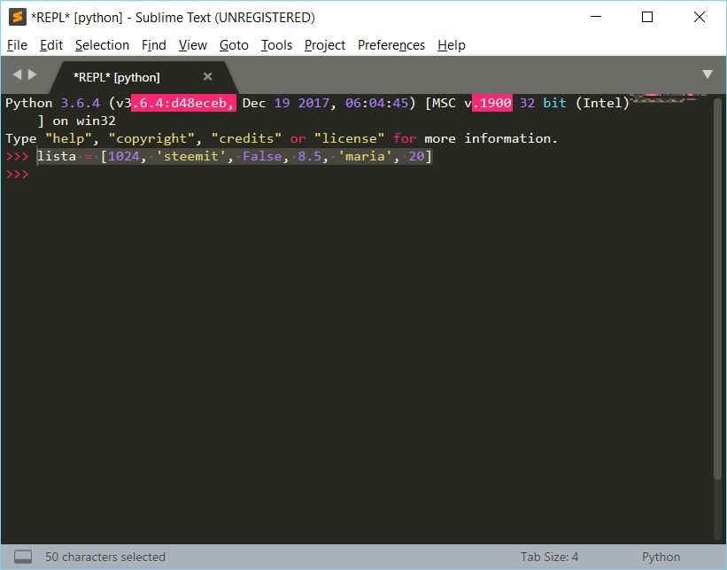Viewport: 727px width, 570px height.
Task: Open the Selection menu
Action: (102, 45)
